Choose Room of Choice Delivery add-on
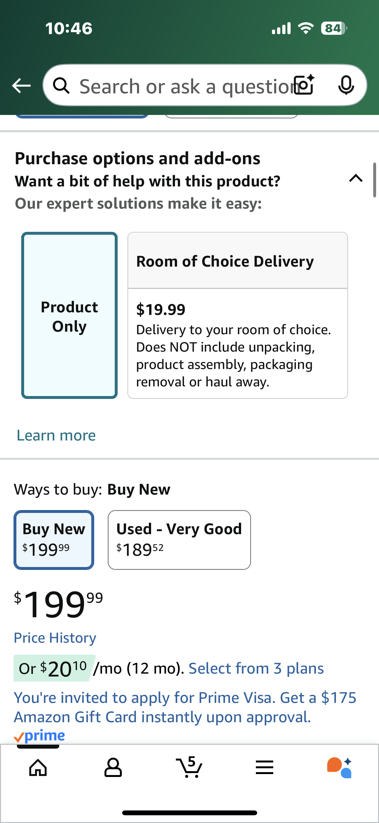Viewport: 379px width, 823px height. coord(238,315)
